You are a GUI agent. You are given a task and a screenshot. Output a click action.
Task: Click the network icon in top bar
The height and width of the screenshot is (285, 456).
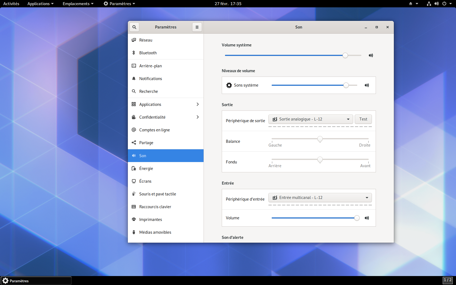click(x=429, y=4)
